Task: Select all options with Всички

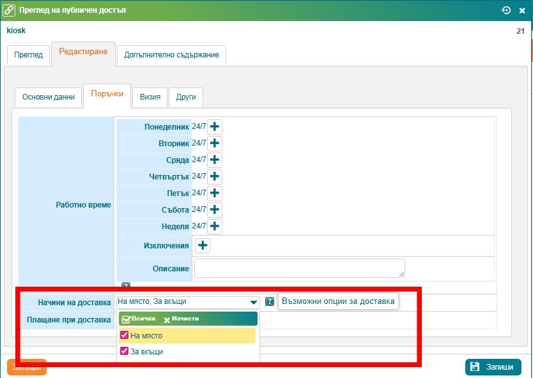Action: click(x=139, y=319)
